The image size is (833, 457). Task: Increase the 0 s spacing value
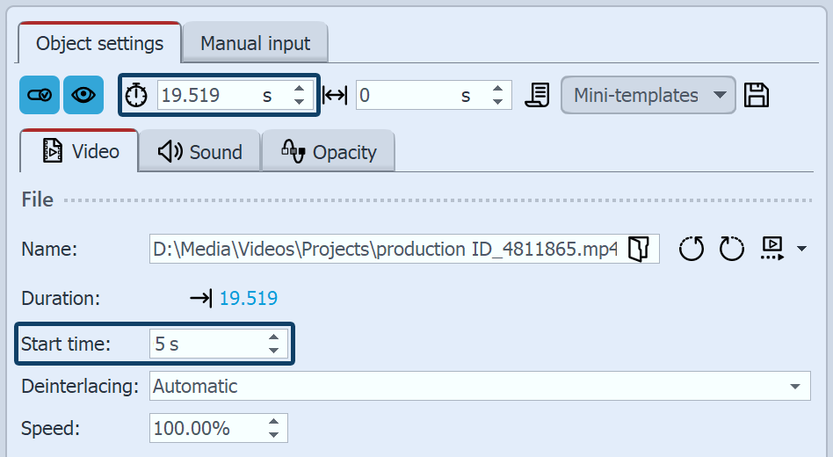[498, 89]
